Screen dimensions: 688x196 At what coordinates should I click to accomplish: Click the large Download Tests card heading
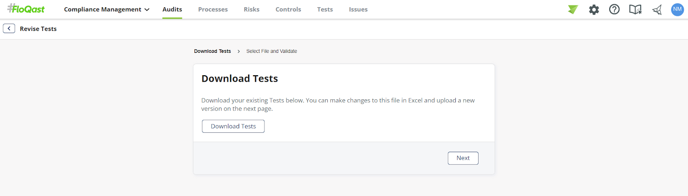coord(240,79)
